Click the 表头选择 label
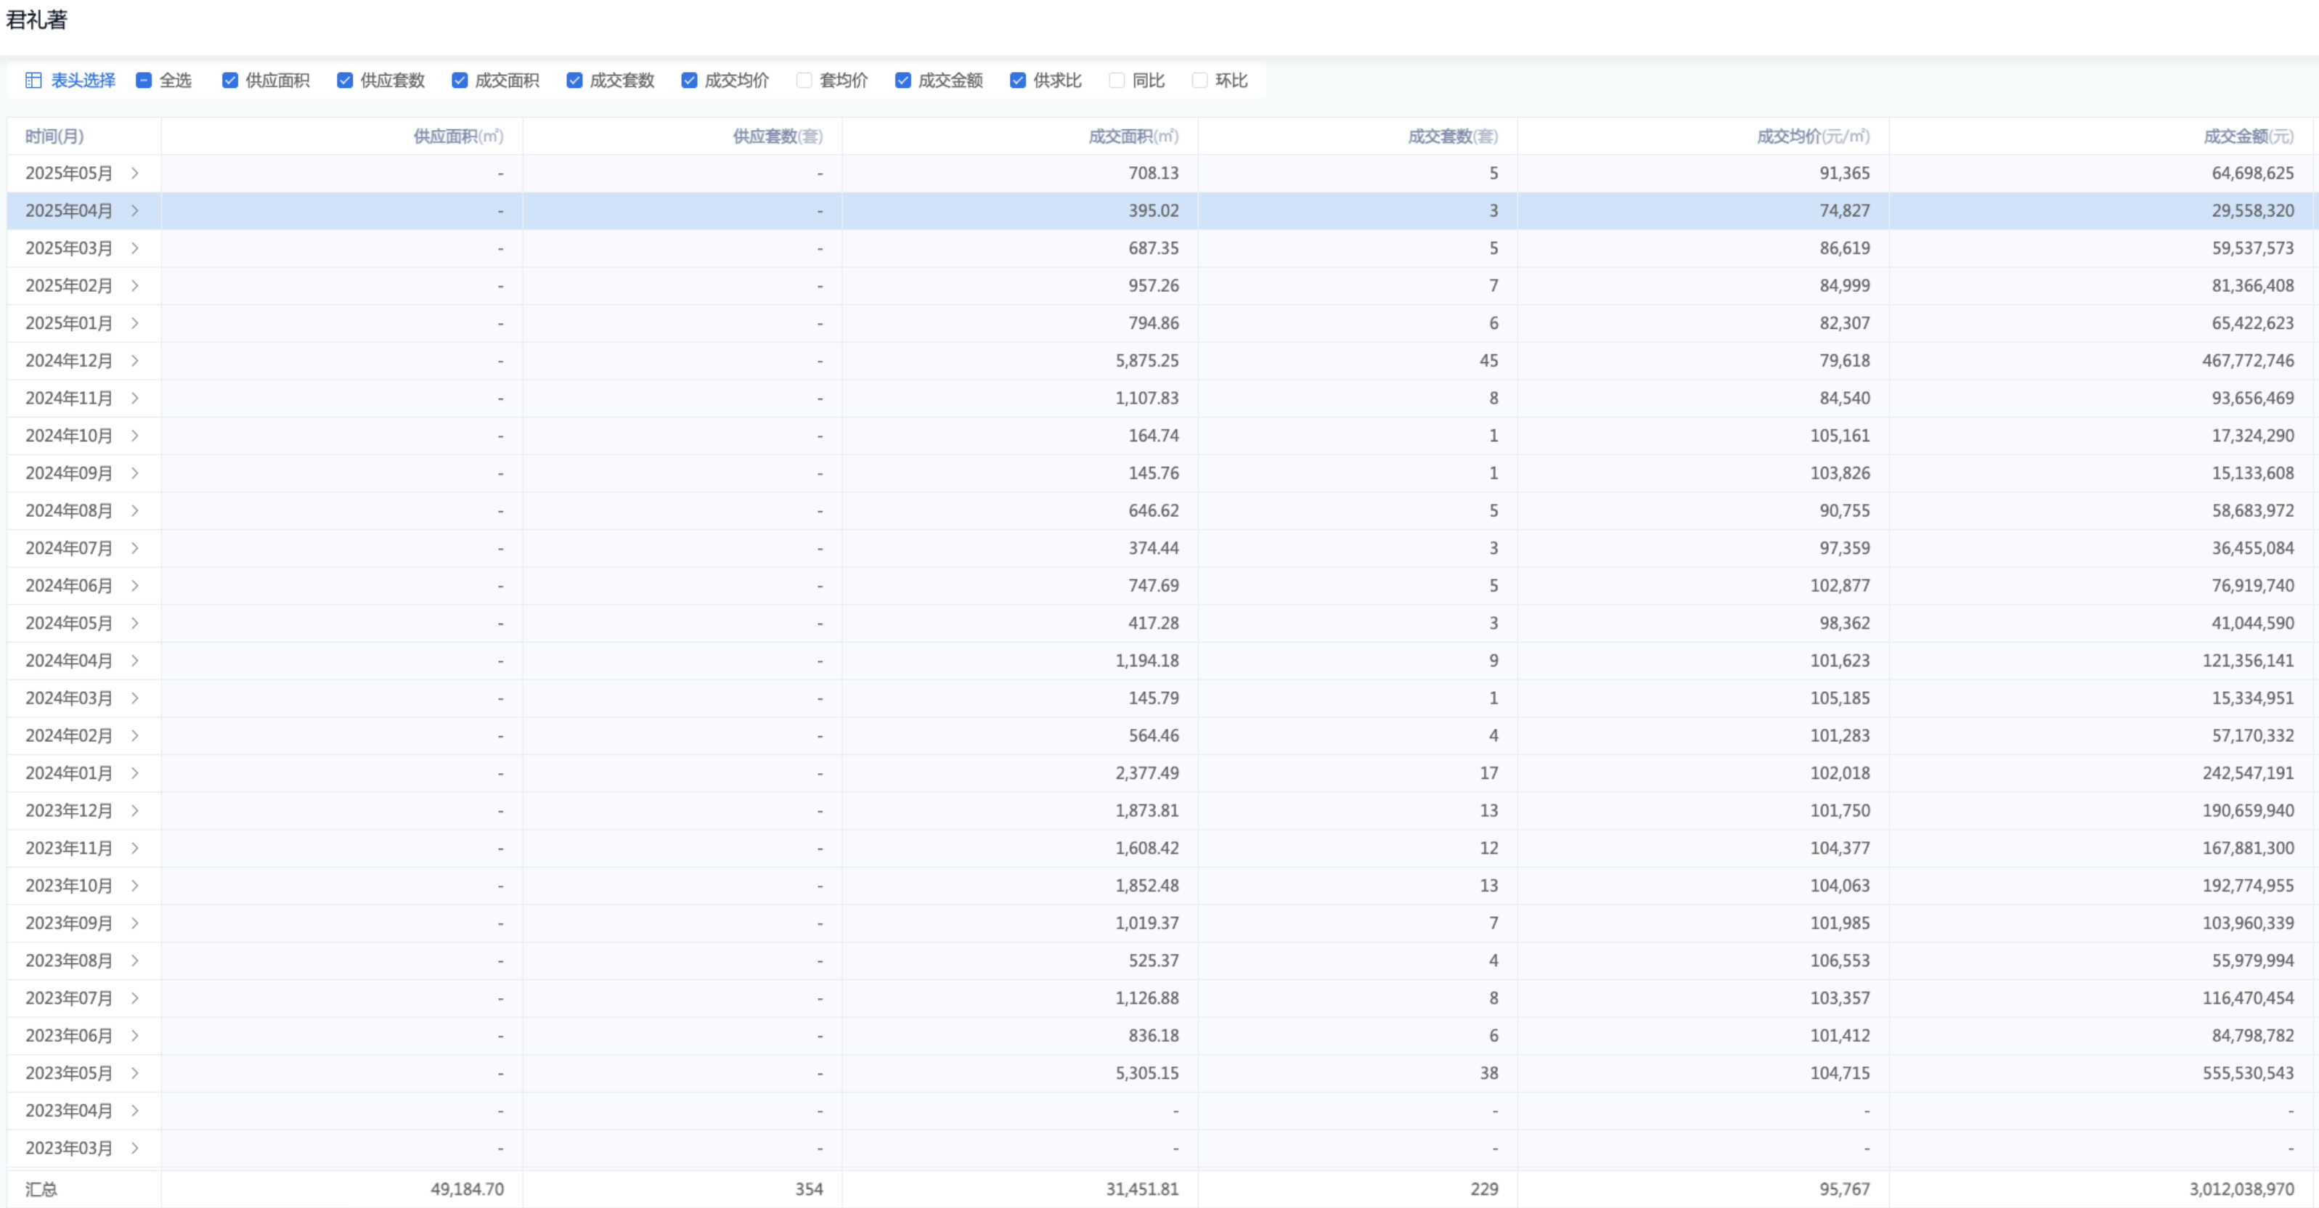 pos(83,80)
